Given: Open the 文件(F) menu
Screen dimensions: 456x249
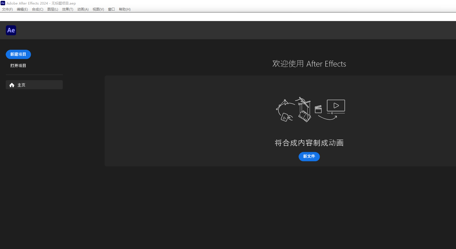Looking at the screenshot, I should point(7,9).
